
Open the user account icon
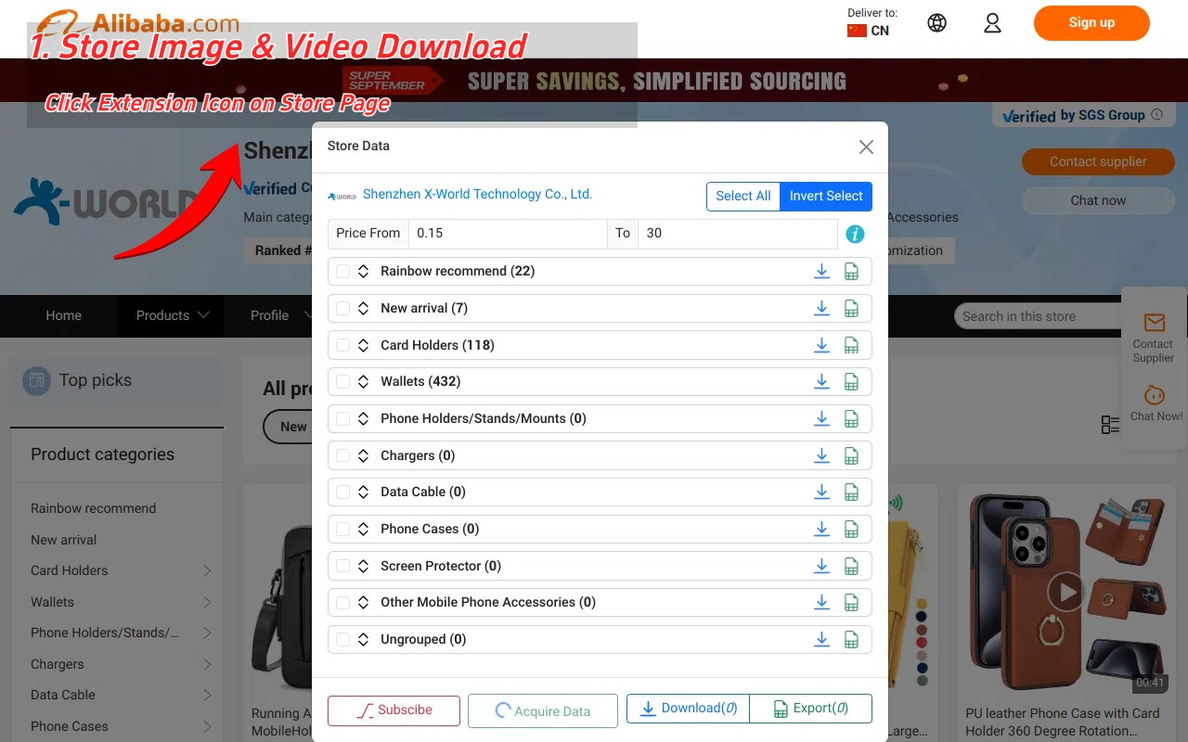[992, 23]
